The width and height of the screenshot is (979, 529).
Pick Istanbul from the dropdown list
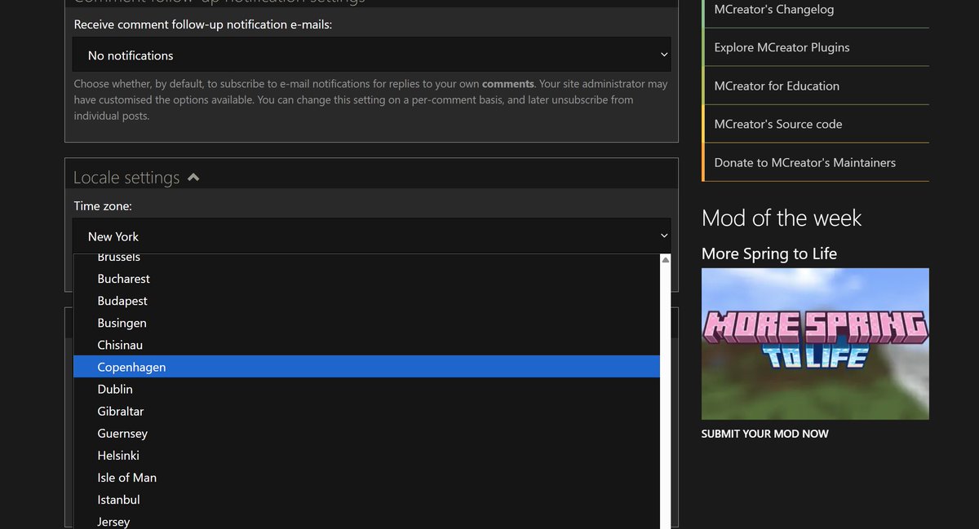(118, 499)
